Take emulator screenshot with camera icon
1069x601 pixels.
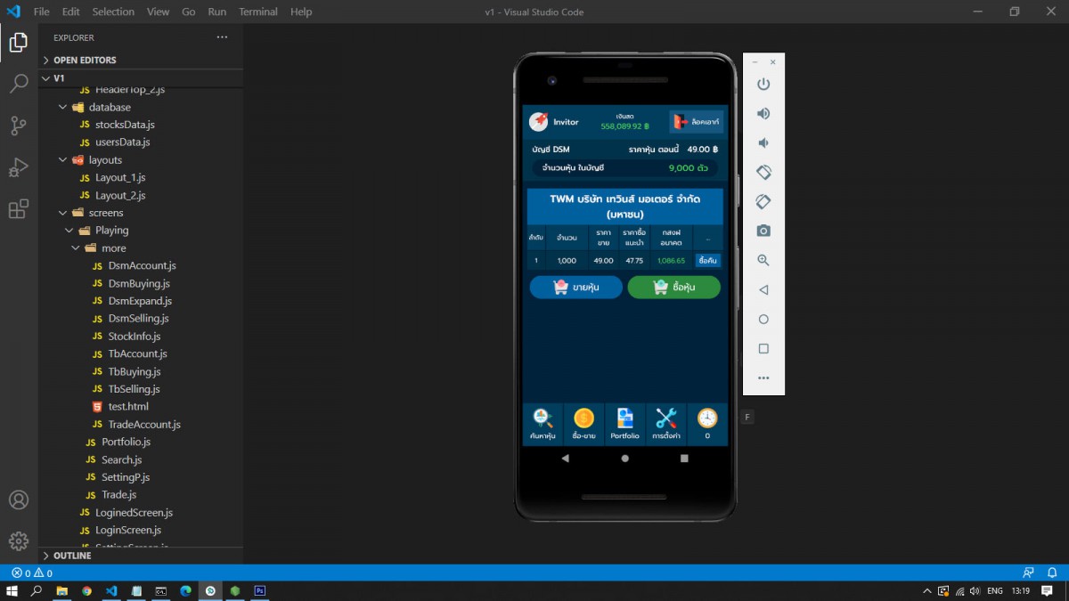click(763, 231)
